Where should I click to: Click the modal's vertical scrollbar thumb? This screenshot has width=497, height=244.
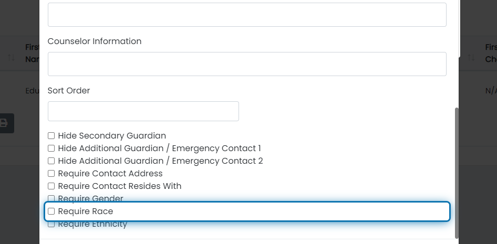click(x=457, y=173)
